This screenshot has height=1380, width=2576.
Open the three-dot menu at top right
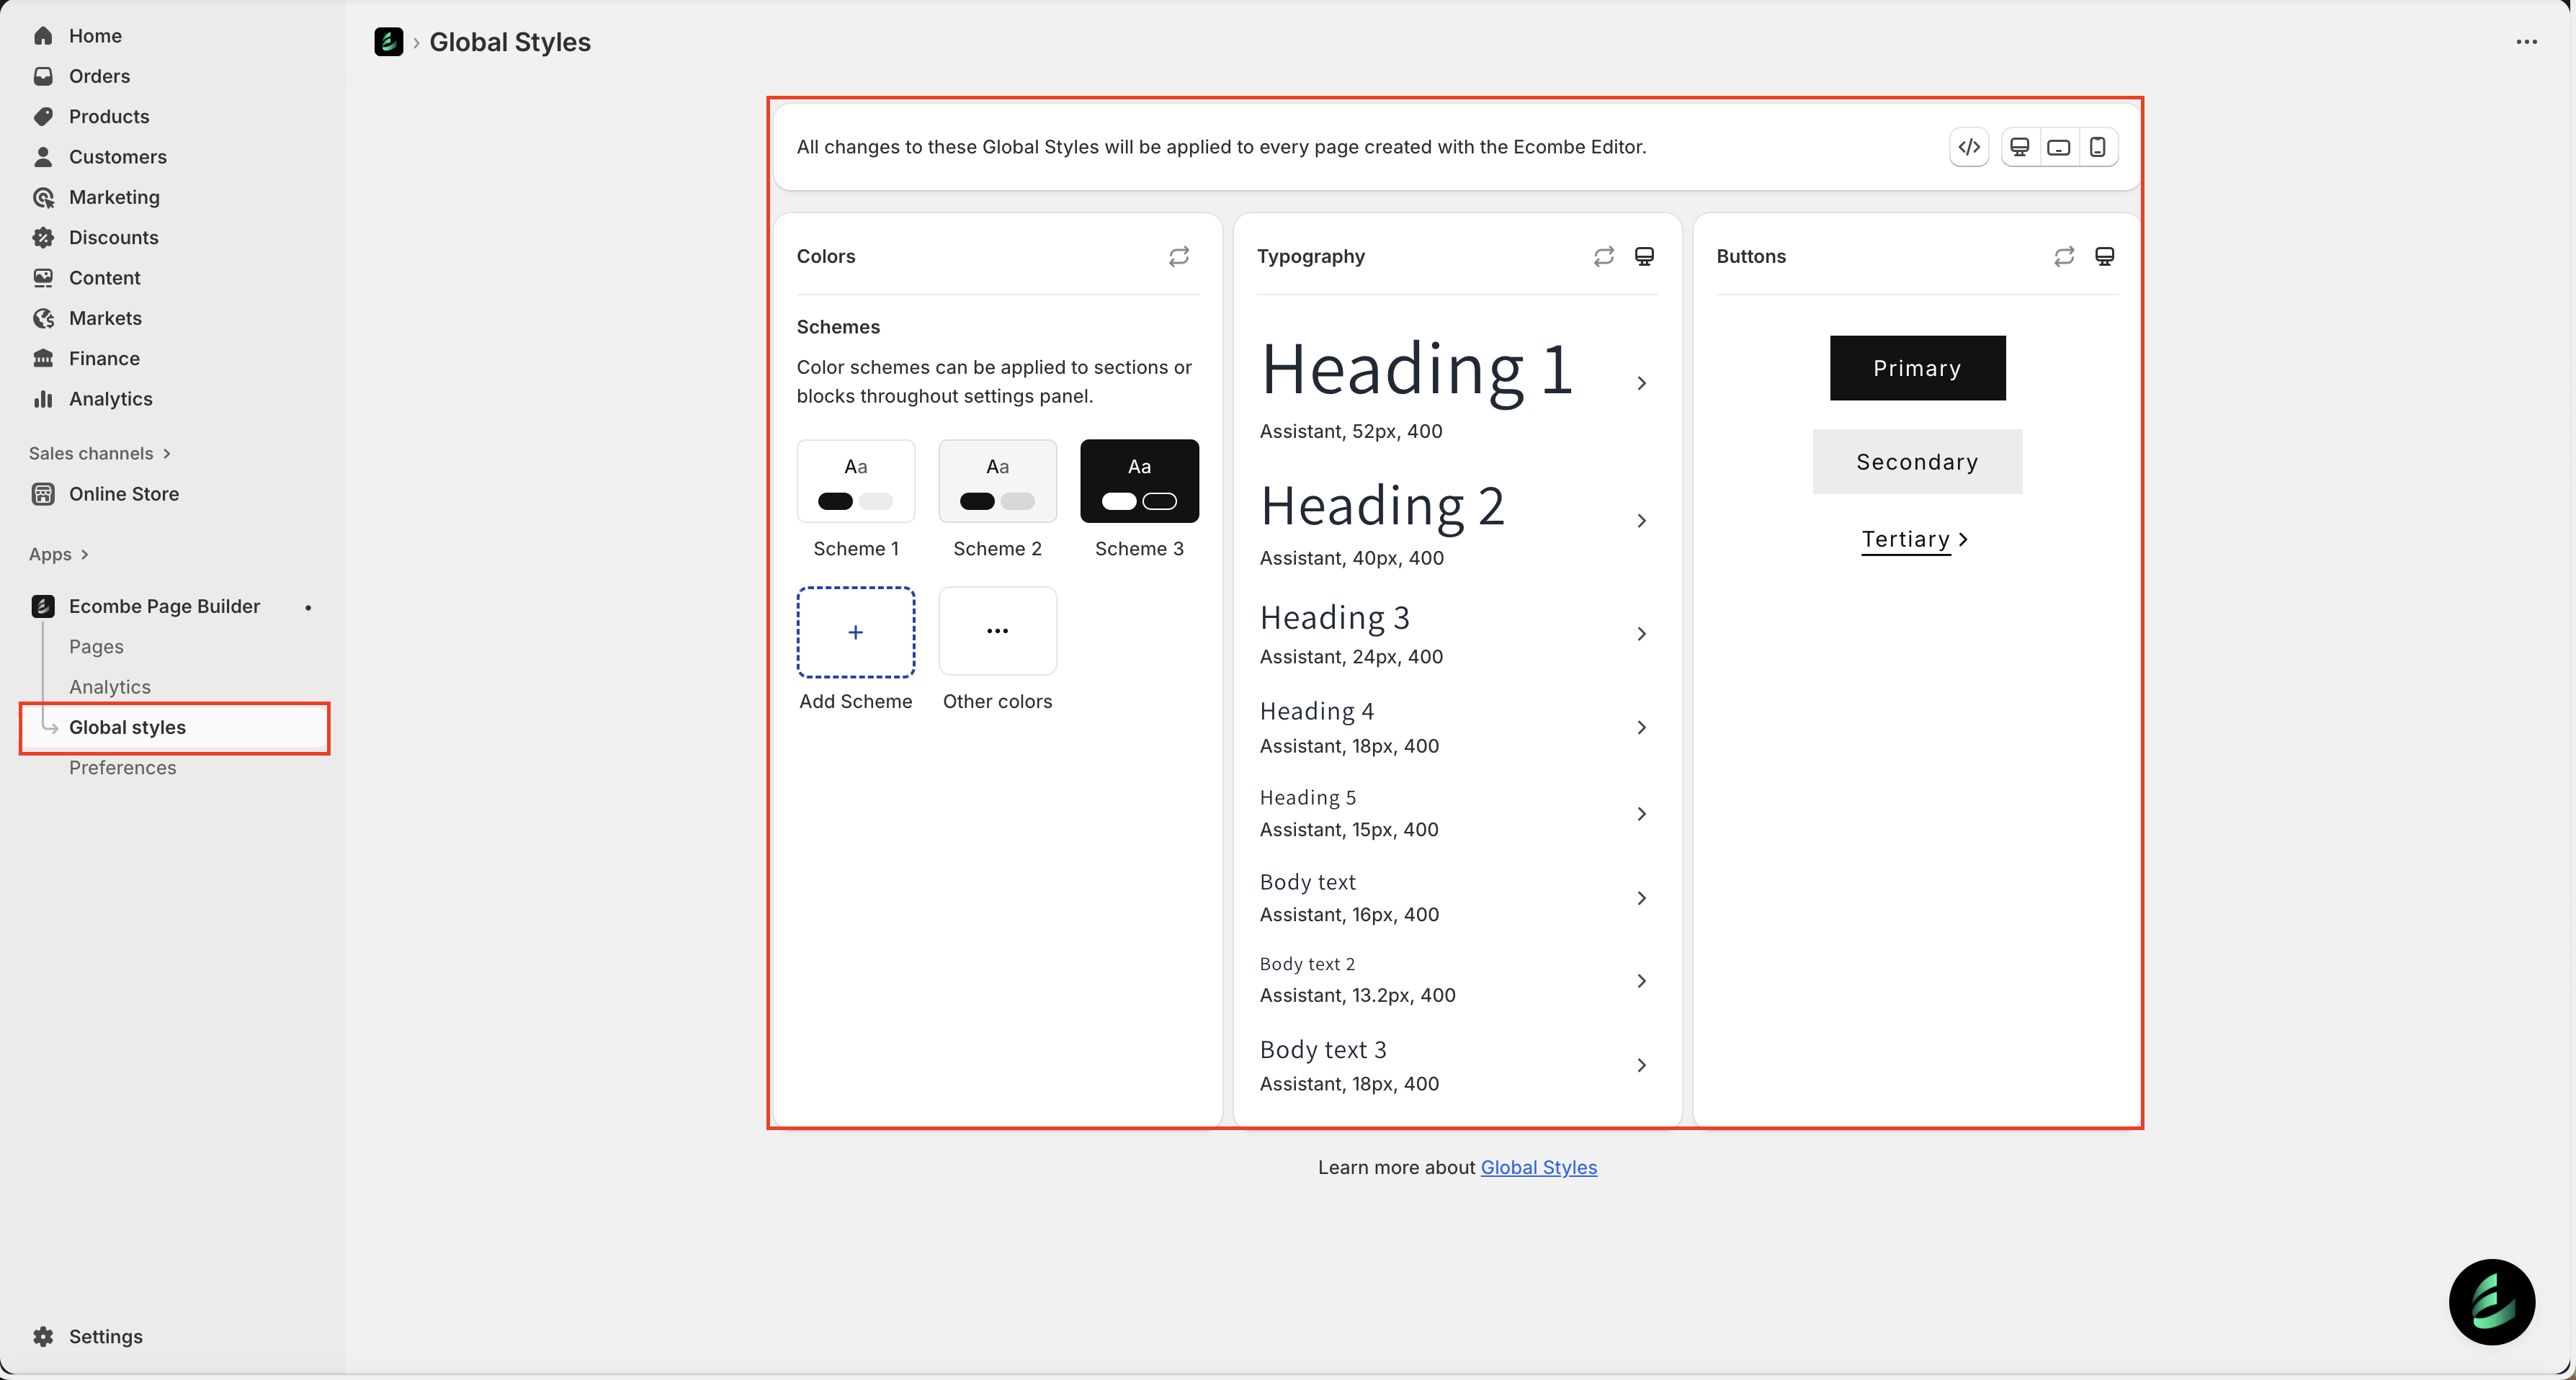point(2526,42)
